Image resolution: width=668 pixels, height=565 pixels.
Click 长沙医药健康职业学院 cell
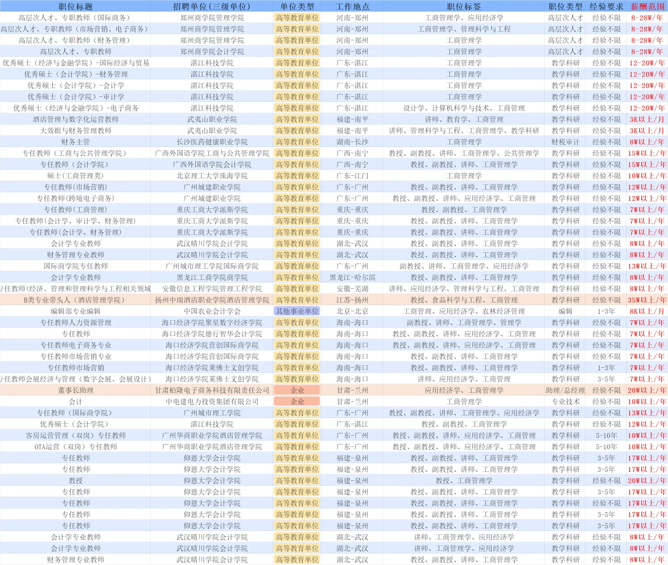[x=212, y=142]
